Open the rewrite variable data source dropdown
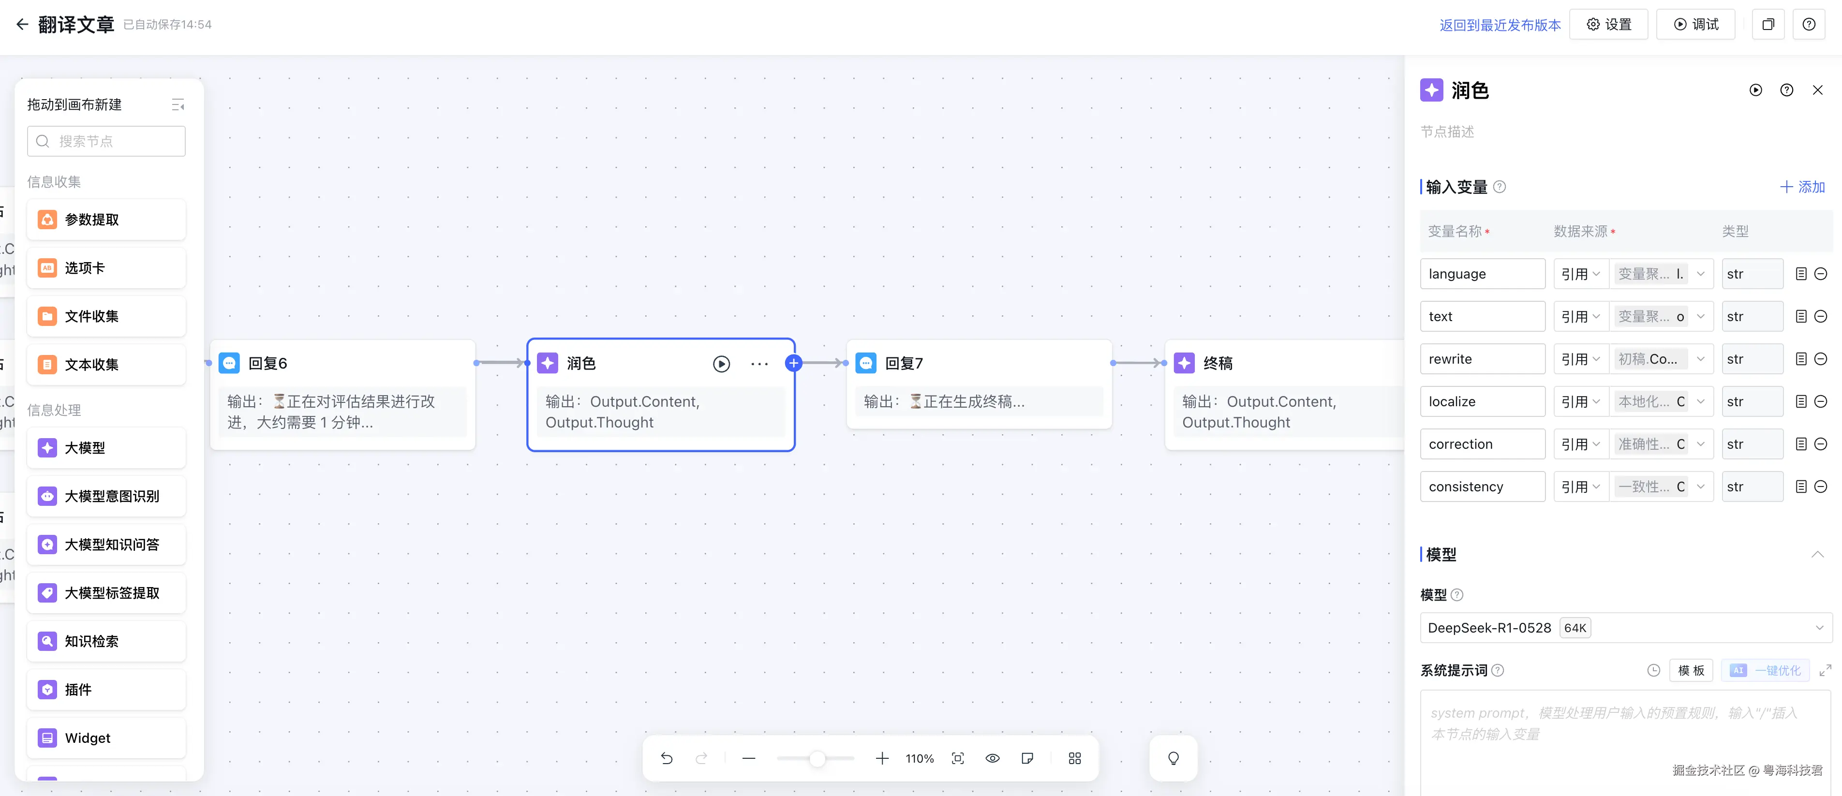This screenshot has height=796, width=1842. pyautogui.click(x=1661, y=359)
